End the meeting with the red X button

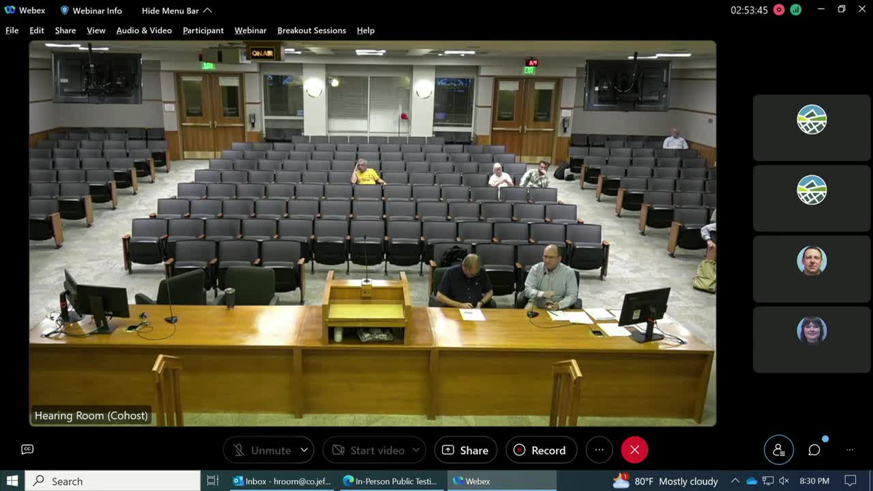click(x=634, y=450)
